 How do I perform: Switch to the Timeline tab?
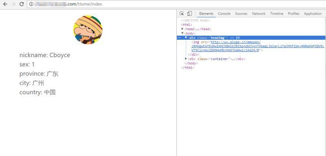tap(277, 14)
